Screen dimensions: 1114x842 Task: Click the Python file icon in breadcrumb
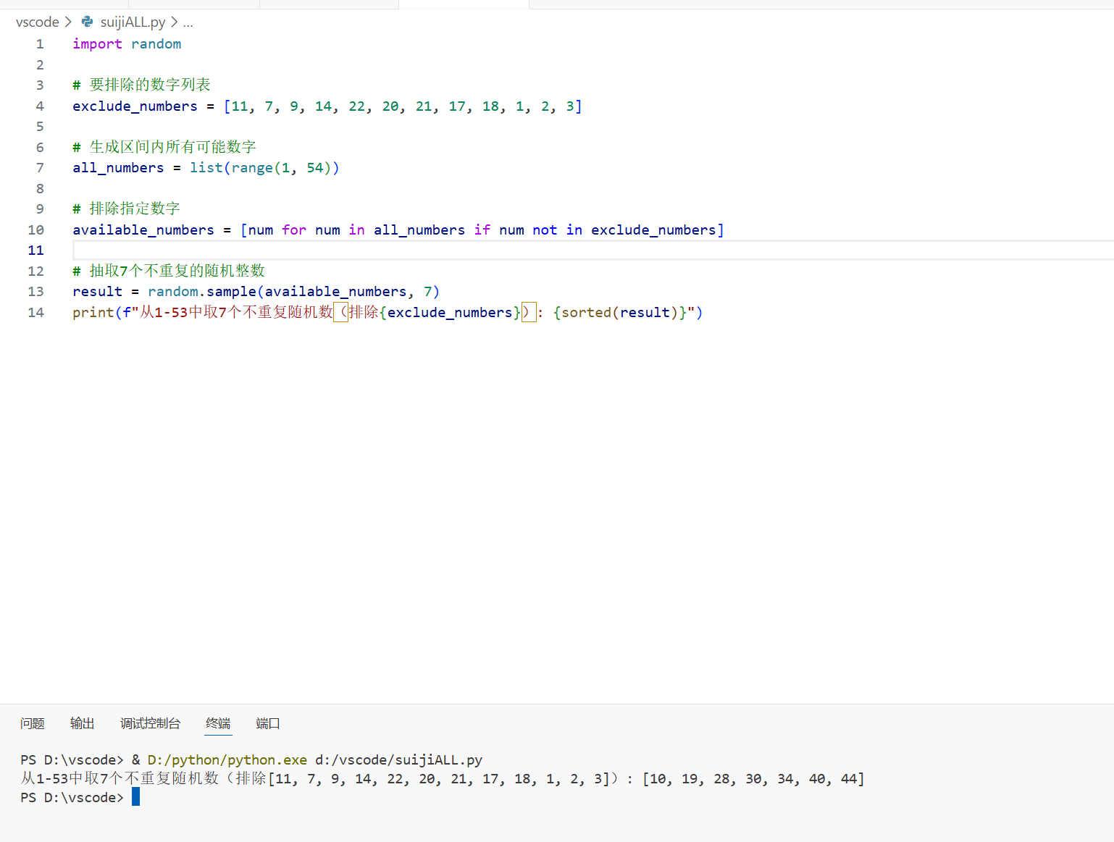[x=88, y=22]
